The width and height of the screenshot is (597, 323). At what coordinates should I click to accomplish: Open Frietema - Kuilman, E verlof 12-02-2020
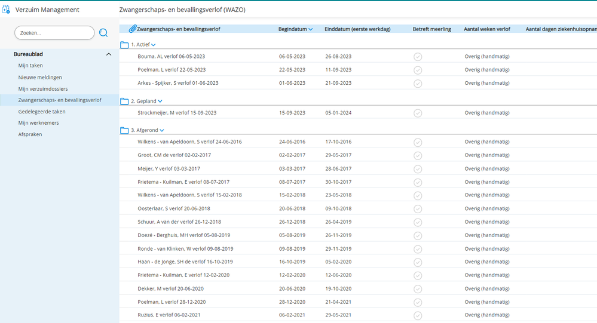pos(183,275)
